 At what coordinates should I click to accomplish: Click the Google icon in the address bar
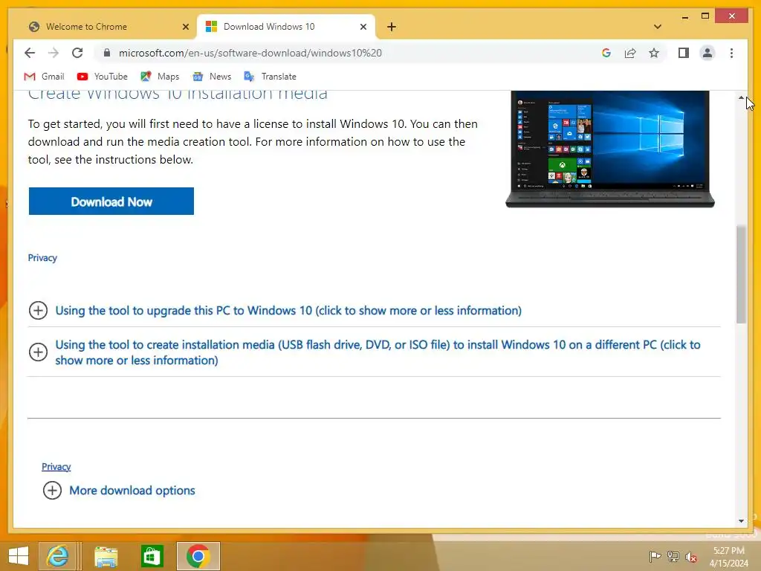606,53
